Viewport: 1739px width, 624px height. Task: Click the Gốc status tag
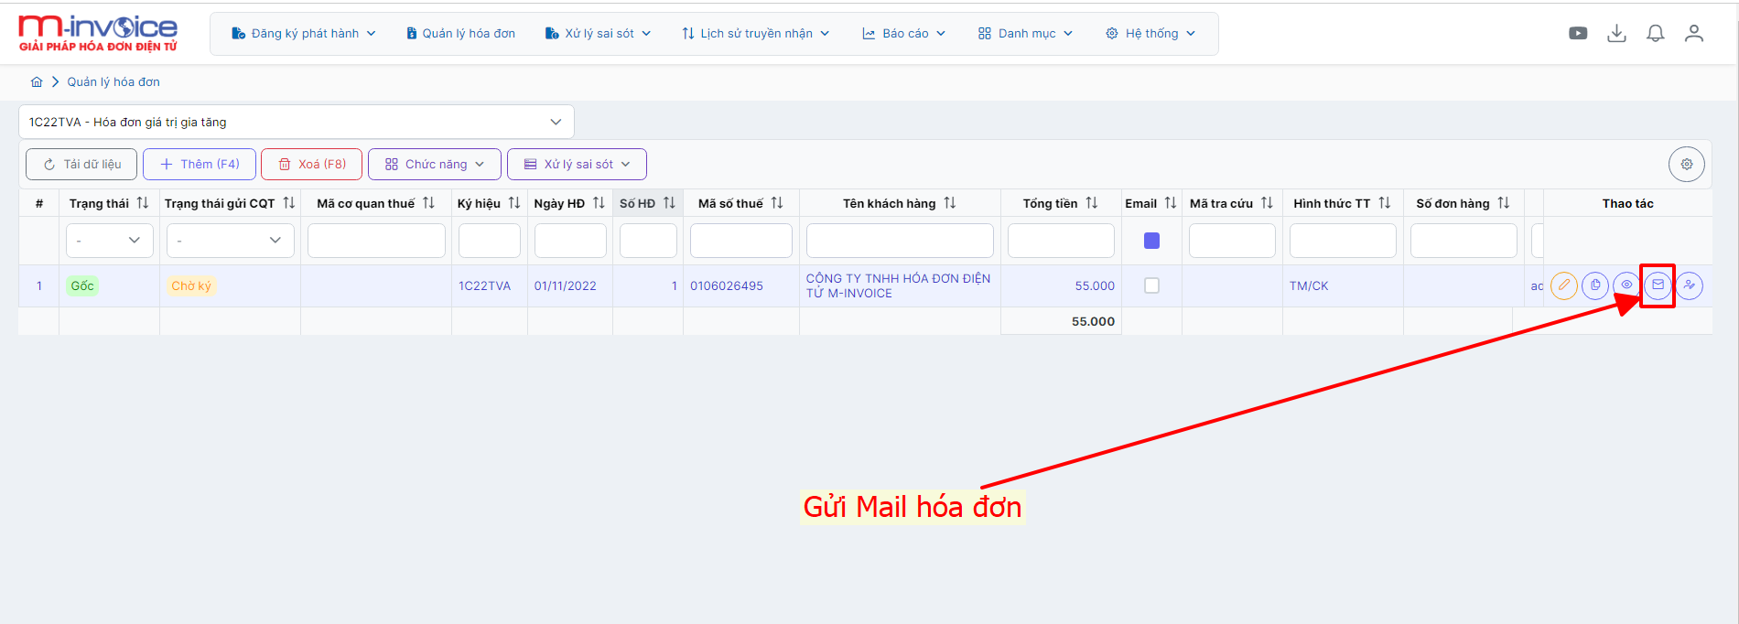click(x=82, y=285)
